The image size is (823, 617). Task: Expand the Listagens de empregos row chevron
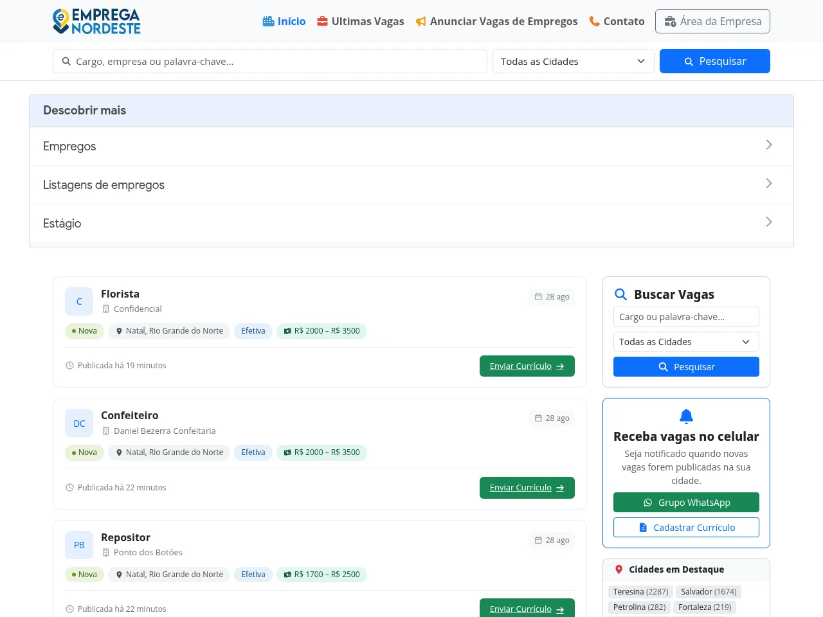[x=769, y=184]
